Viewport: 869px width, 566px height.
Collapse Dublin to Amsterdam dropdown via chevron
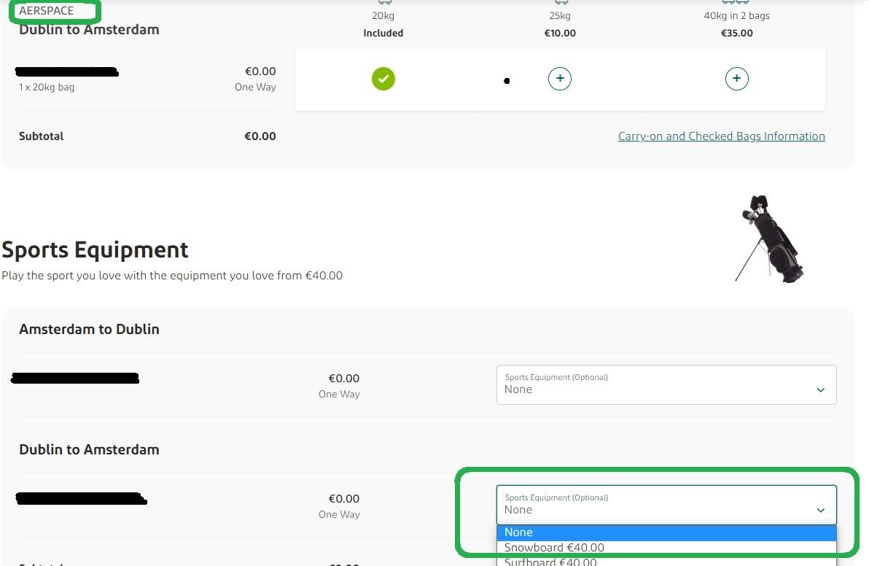coord(821,511)
